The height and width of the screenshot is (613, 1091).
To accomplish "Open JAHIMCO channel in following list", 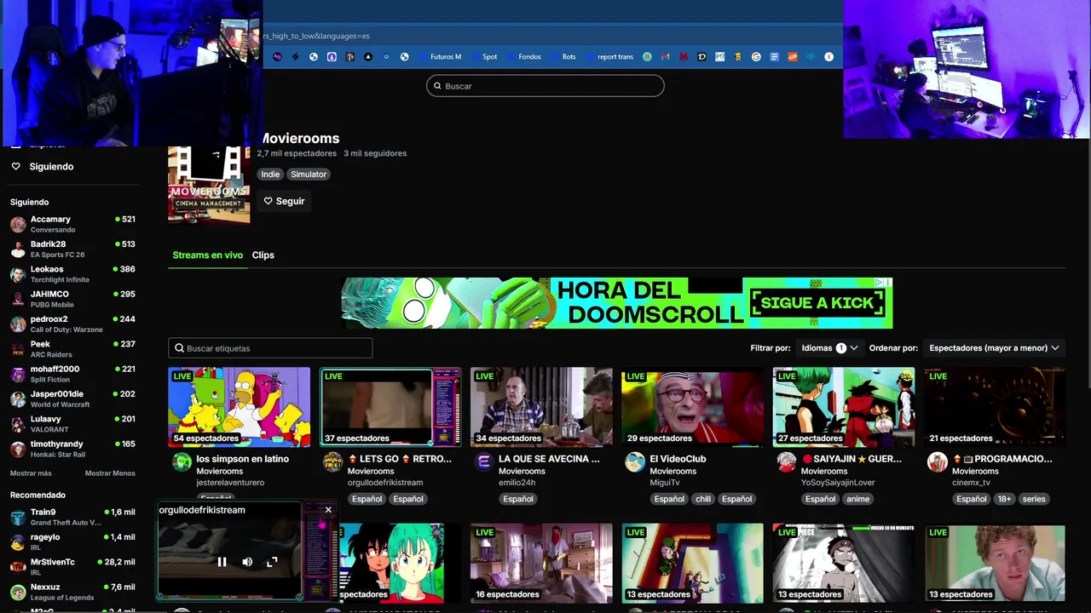I will click(x=72, y=299).
